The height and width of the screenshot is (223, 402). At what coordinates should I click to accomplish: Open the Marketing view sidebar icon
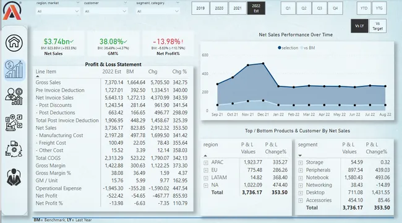14,123
